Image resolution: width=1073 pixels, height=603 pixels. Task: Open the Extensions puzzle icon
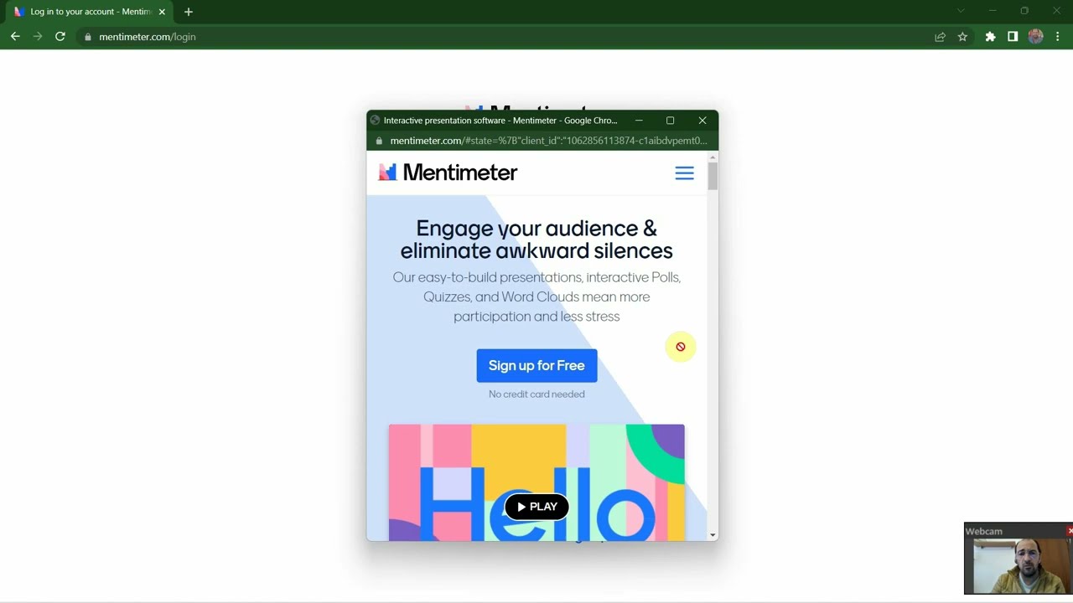[x=990, y=37]
